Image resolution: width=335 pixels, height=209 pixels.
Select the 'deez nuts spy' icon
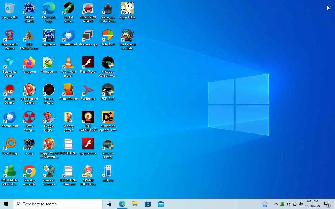point(88,38)
